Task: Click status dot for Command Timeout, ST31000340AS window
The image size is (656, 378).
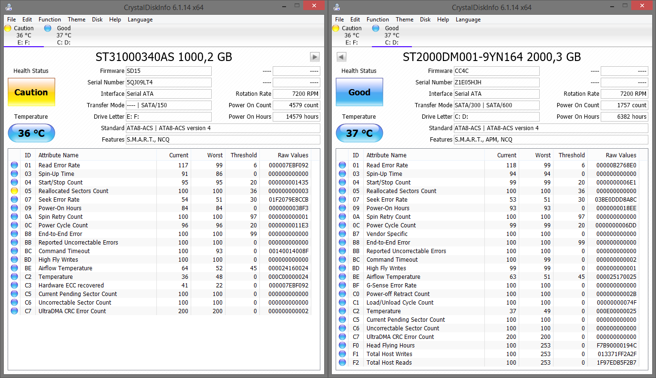Action: (x=14, y=251)
